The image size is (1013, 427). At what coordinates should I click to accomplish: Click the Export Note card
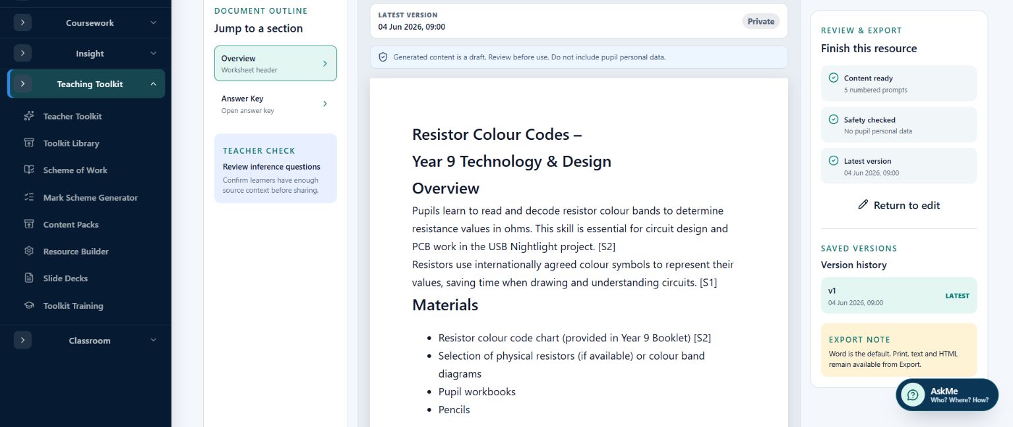pyautogui.click(x=899, y=350)
